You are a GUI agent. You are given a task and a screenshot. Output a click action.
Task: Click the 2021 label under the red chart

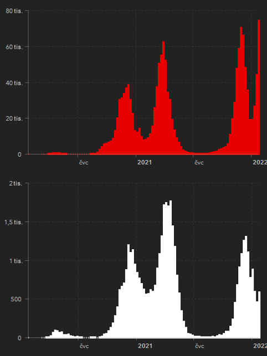point(145,163)
